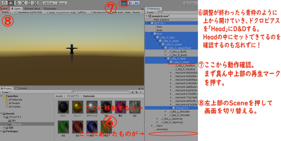Select the 赤玉 red material thumbnail
This screenshot has width=281, height=141.
78,127
